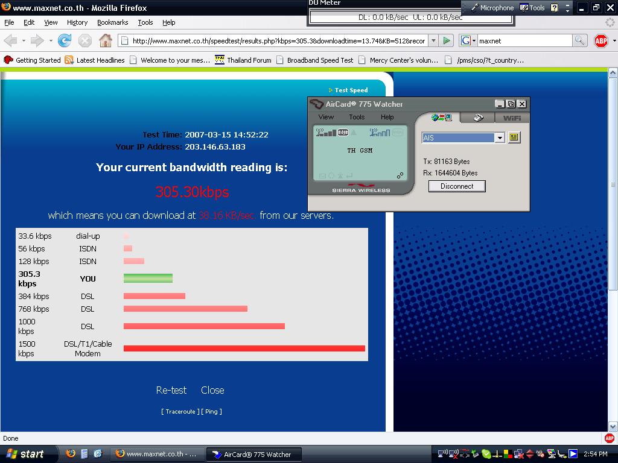
Task: Click the scrollbar down arrow
Action: [x=613, y=426]
